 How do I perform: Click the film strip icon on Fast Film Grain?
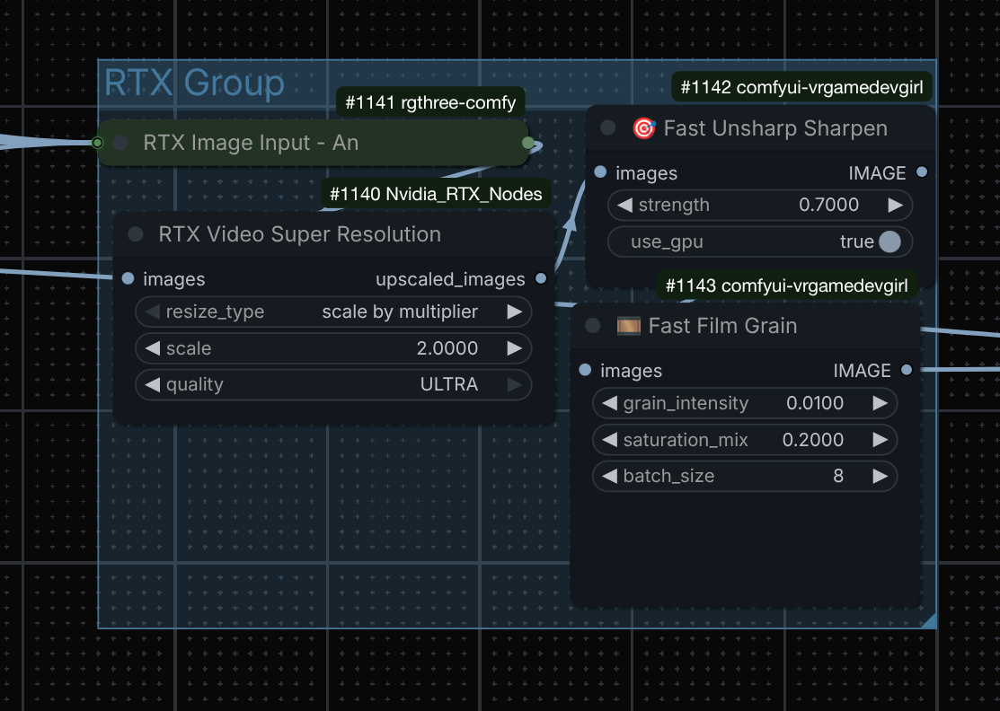(x=629, y=326)
